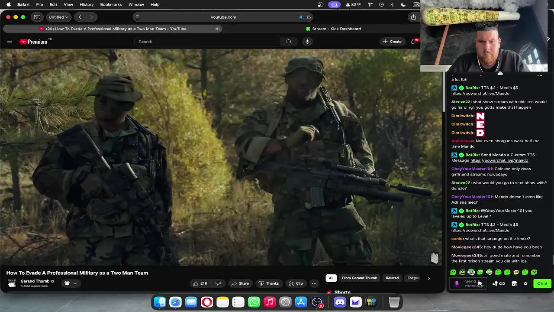
Task: Open Safari History menu
Action: (87, 4)
